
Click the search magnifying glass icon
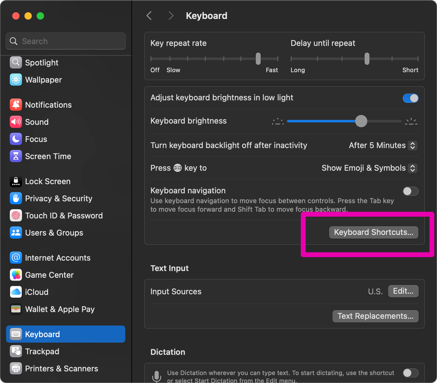point(14,41)
